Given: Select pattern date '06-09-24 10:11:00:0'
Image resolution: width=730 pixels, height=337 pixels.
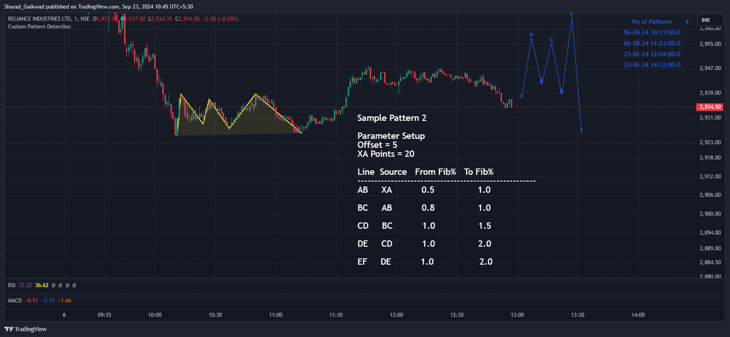Looking at the screenshot, I should [x=652, y=32].
